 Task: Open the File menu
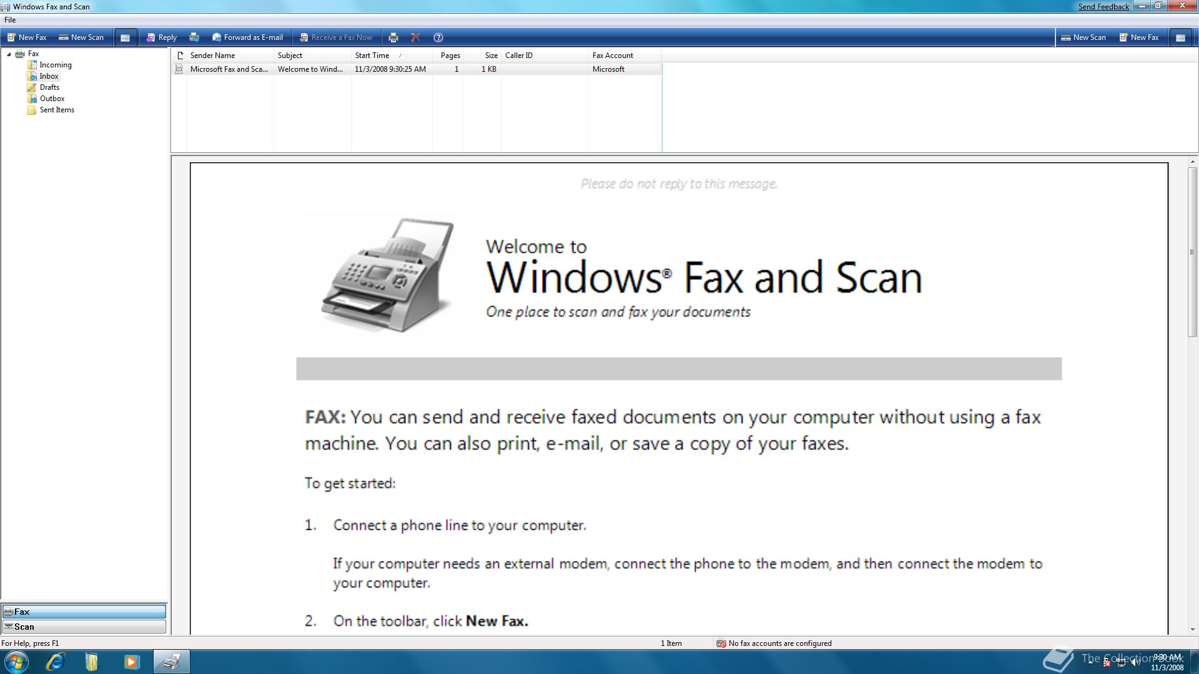10,20
